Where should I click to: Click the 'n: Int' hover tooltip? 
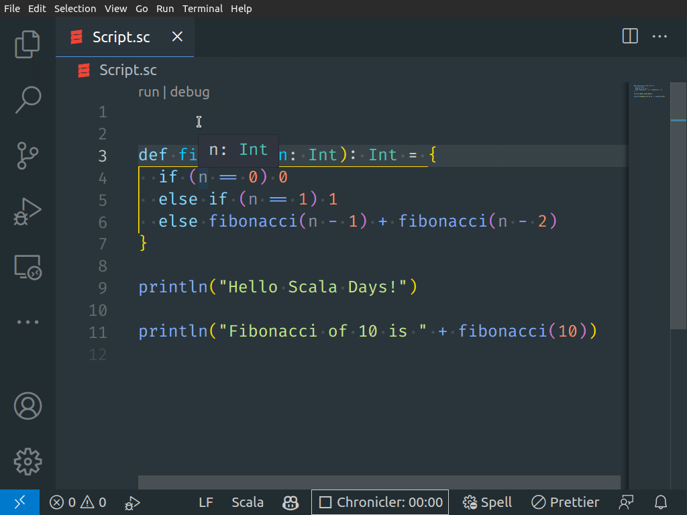point(238,150)
